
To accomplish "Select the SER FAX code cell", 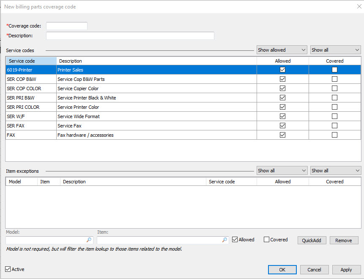I will tap(31, 126).
